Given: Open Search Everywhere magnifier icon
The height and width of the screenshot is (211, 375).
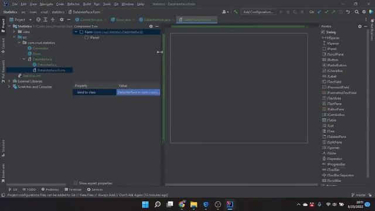Looking at the screenshot, I should pyautogui.click(x=357, y=12).
